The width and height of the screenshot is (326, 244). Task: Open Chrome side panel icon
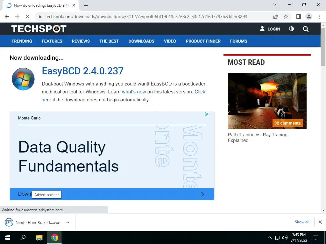(x=299, y=17)
